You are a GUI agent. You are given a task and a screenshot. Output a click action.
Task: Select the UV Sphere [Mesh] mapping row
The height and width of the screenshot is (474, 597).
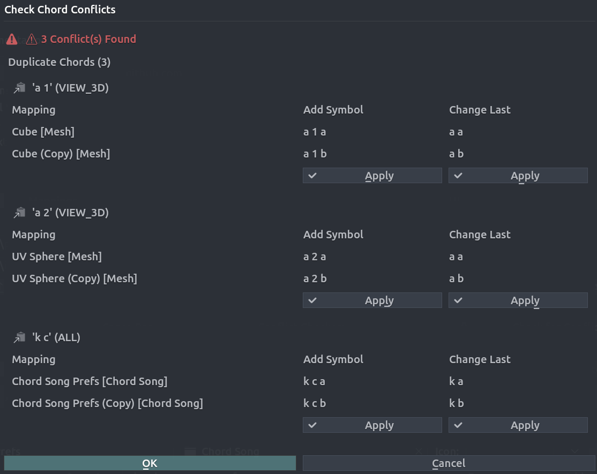coord(57,257)
